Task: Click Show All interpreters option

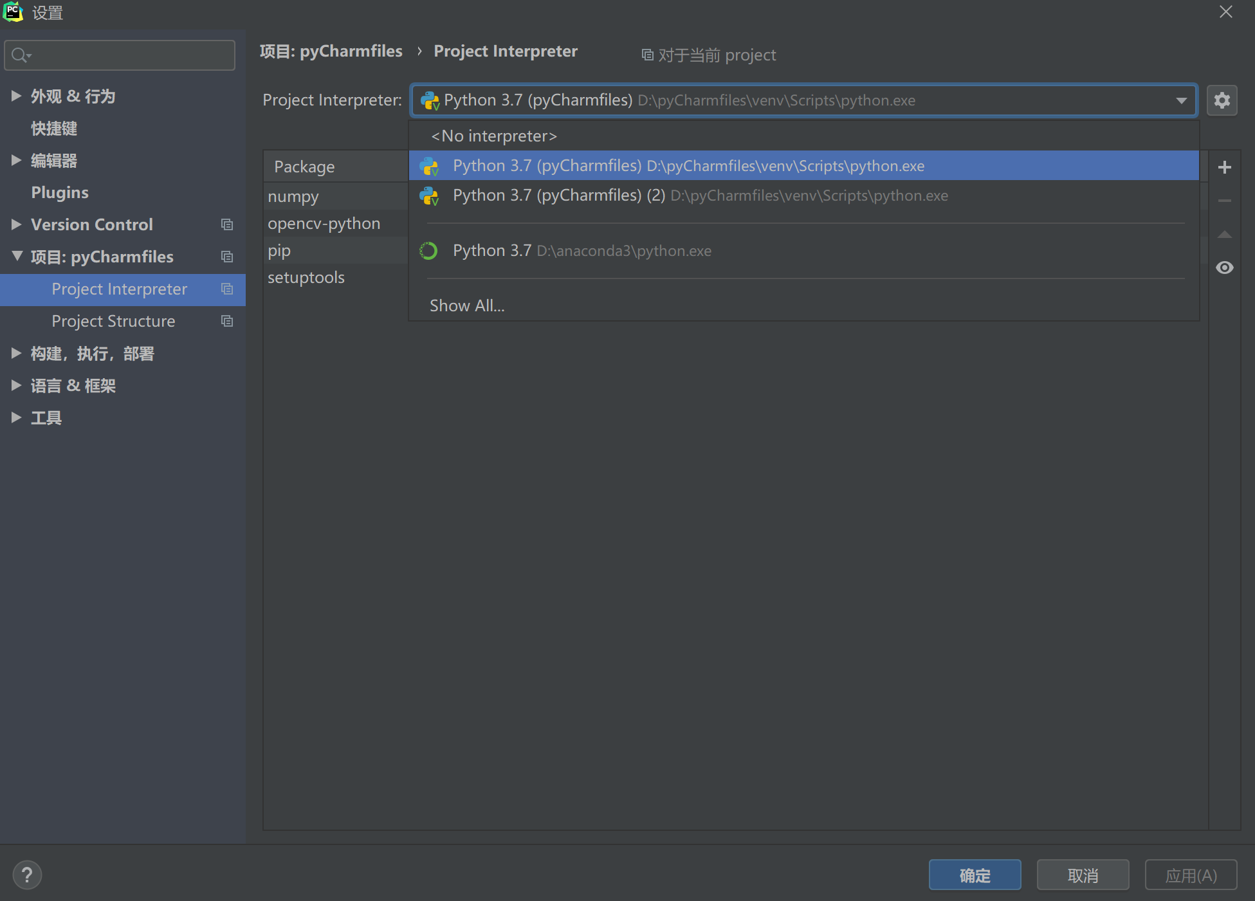Action: pyautogui.click(x=468, y=305)
